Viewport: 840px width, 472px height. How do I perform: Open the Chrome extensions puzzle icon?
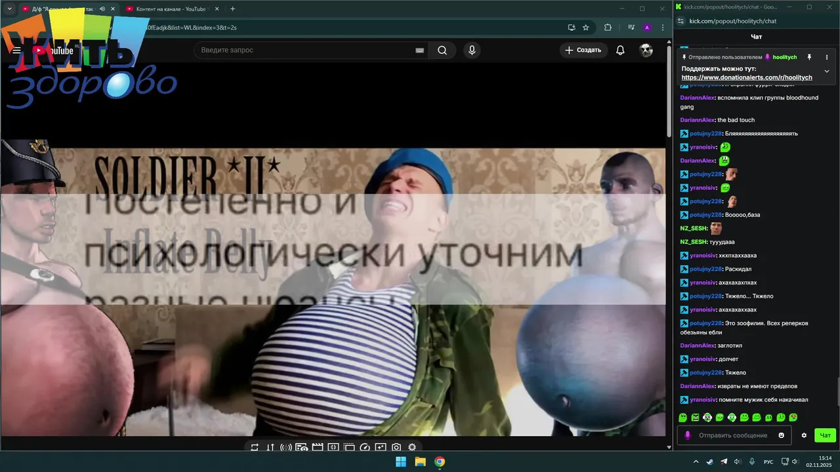[608, 28]
